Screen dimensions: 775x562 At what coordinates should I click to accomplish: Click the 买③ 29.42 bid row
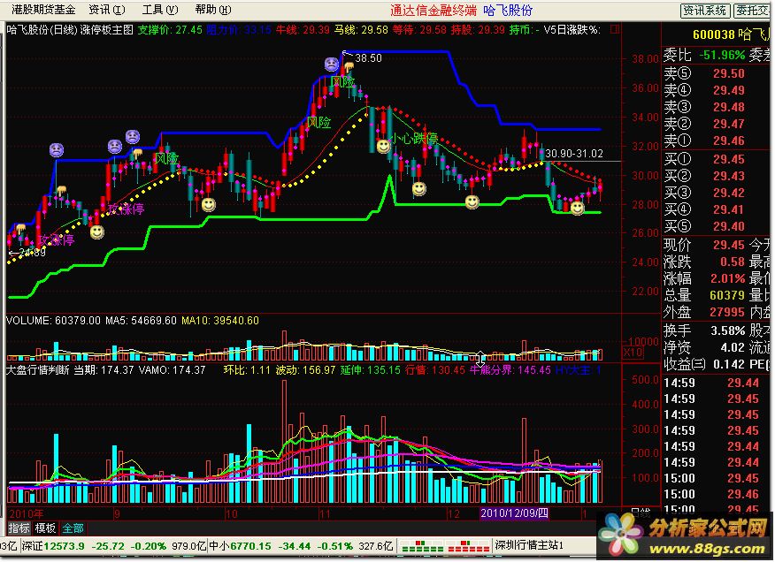pyautogui.click(x=704, y=194)
